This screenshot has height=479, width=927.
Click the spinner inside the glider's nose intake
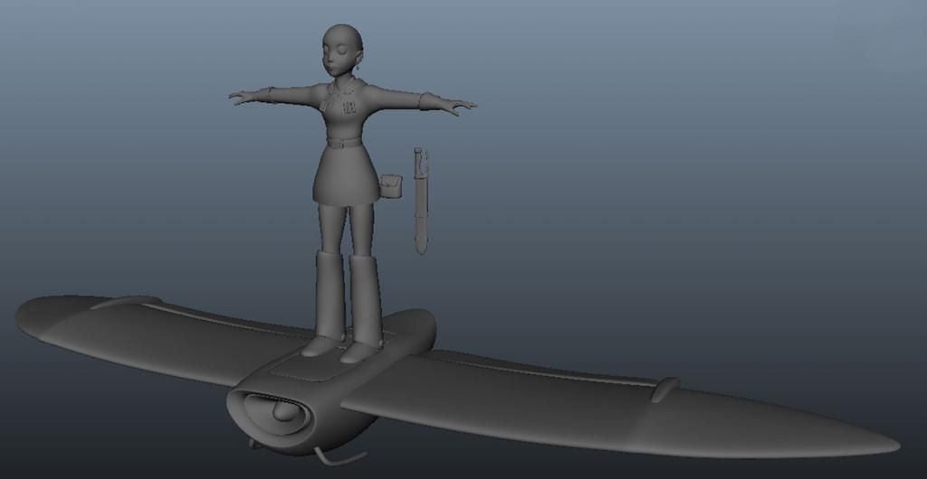pyautogui.click(x=285, y=412)
